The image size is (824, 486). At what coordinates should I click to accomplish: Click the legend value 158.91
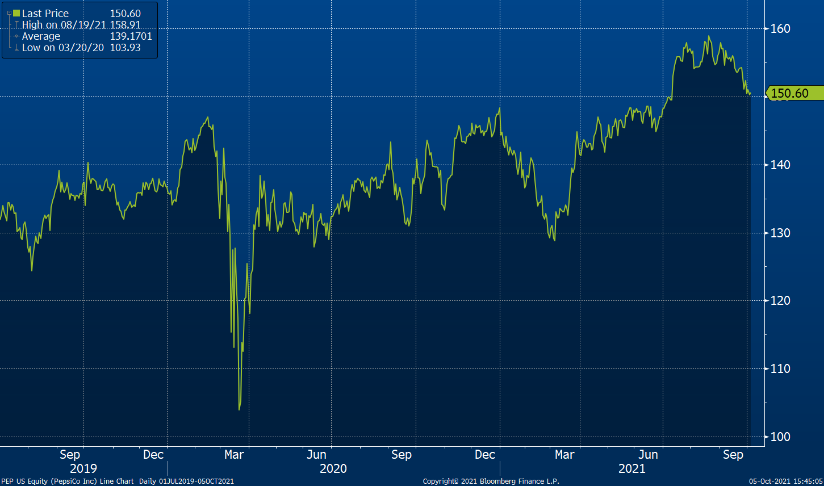pos(125,25)
